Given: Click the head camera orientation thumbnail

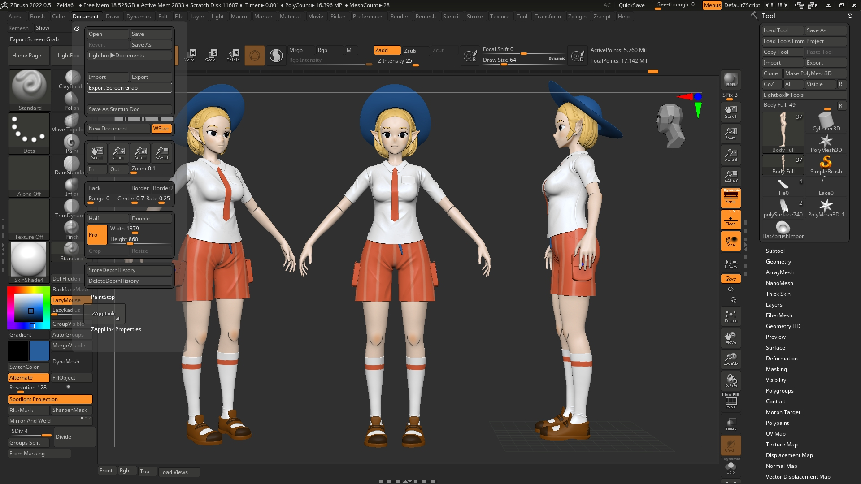Looking at the screenshot, I should (670, 125).
